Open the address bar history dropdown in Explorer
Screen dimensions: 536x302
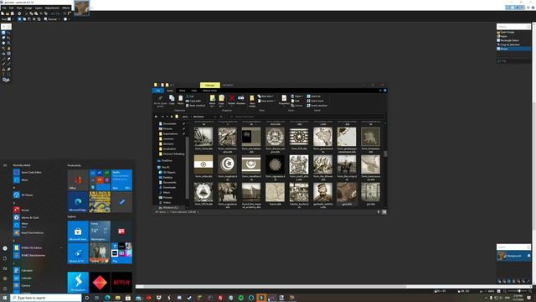pyautogui.click(x=215, y=117)
